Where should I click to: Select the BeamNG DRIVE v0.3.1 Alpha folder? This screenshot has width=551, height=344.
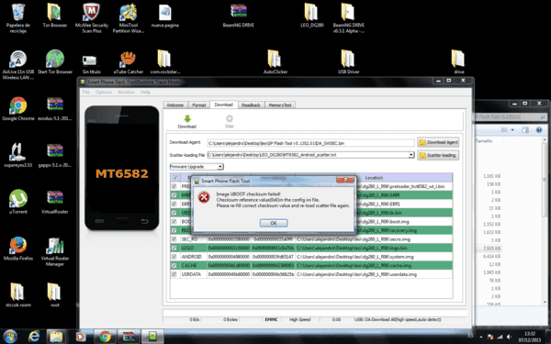(348, 17)
